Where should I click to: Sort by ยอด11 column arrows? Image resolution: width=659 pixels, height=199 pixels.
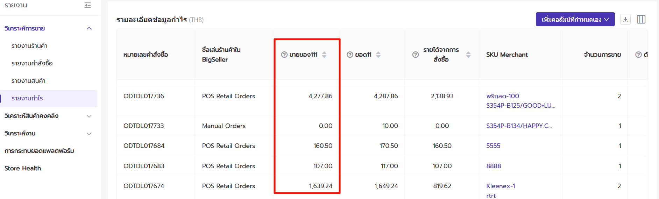click(x=378, y=55)
